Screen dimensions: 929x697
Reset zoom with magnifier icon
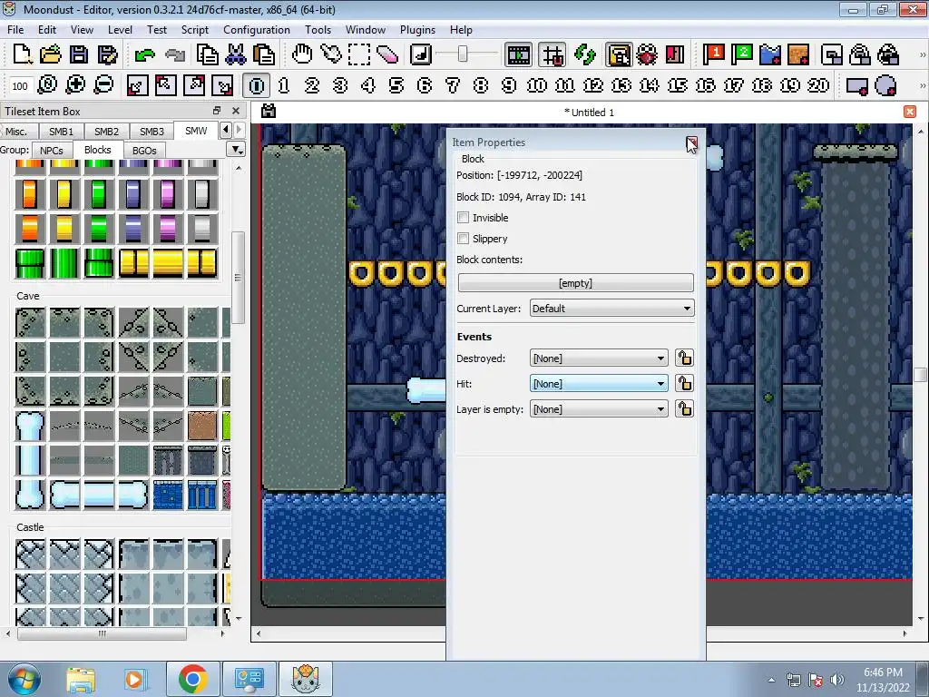click(47, 85)
